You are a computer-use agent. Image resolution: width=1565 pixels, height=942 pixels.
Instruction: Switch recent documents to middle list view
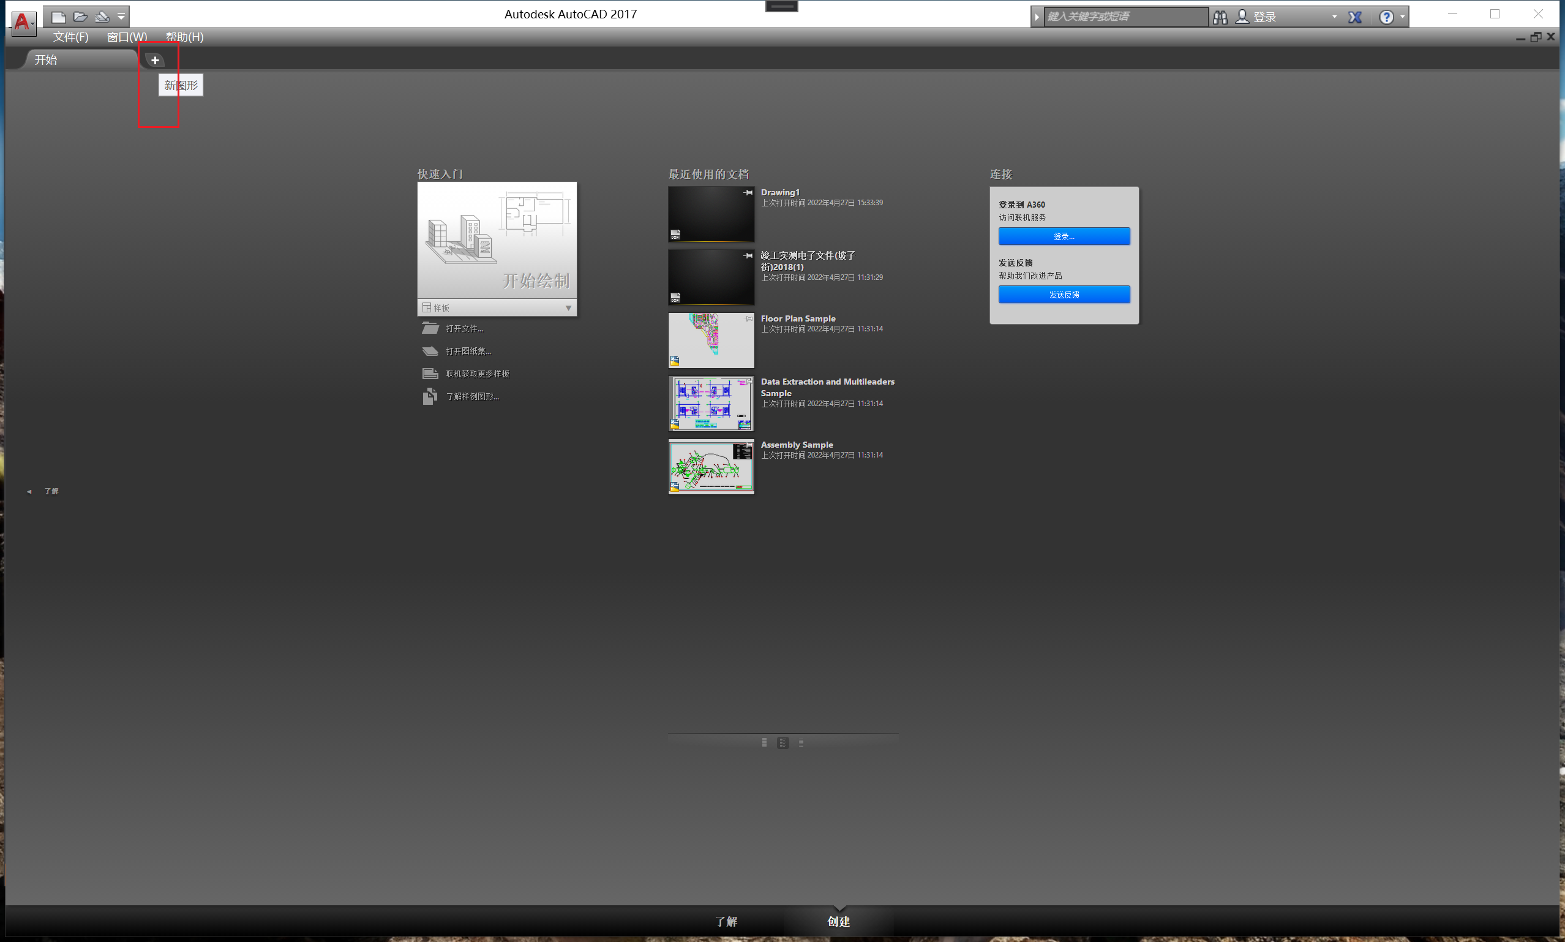pos(783,743)
